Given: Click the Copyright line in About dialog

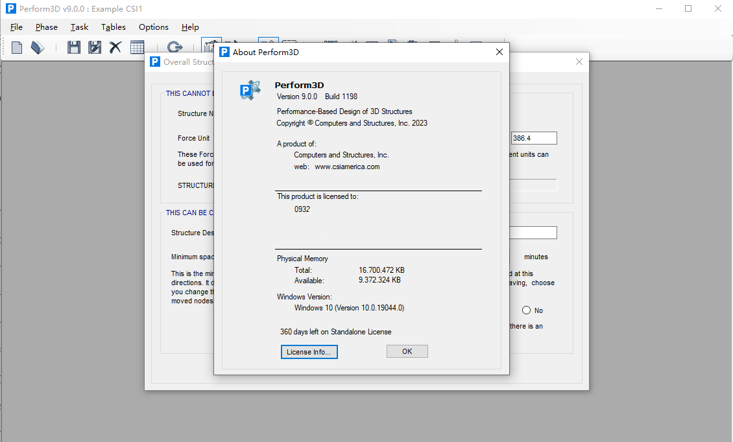Looking at the screenshot, I should 352,123.
